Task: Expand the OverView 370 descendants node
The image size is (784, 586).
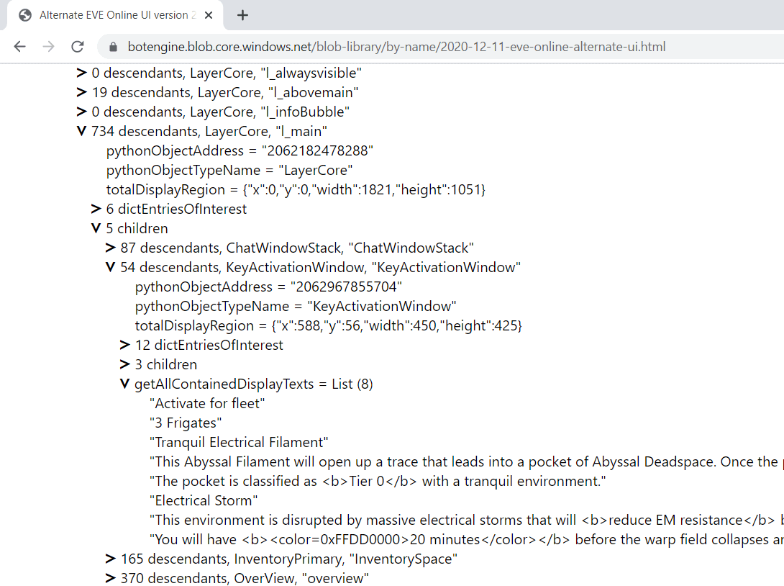Action: [x=111, y=579]
